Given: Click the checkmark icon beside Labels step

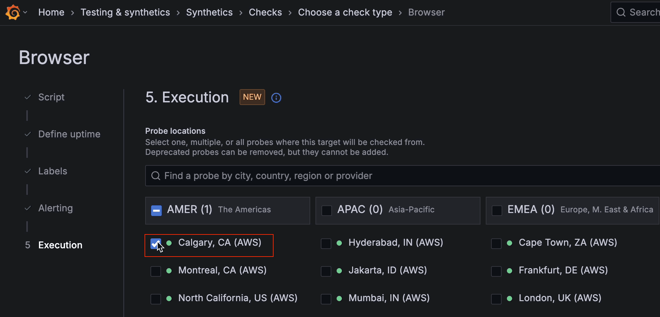Looking at the screenshot, I should [28, 171].
